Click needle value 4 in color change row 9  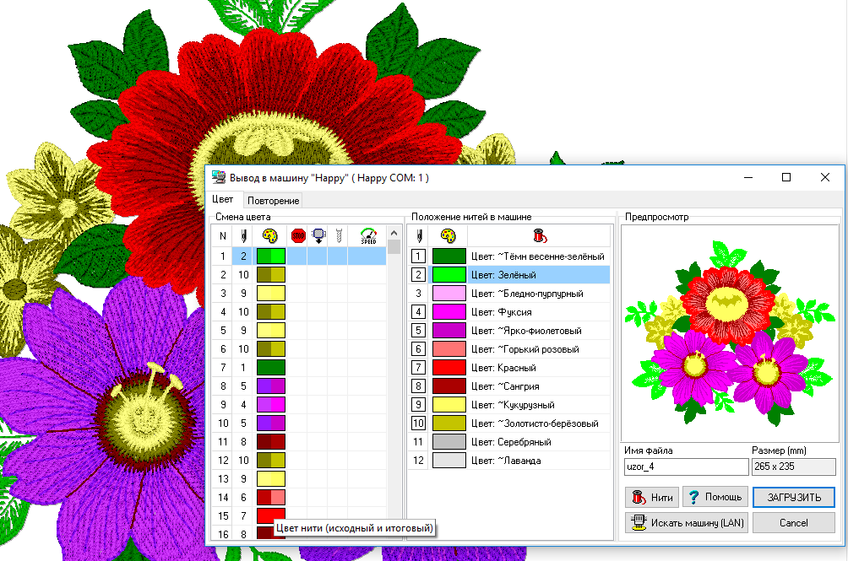point(243,405)
